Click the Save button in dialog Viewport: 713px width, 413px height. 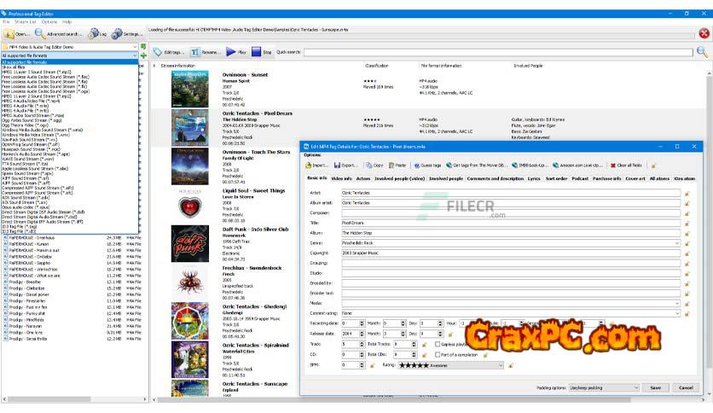click(x=655, y=387)
